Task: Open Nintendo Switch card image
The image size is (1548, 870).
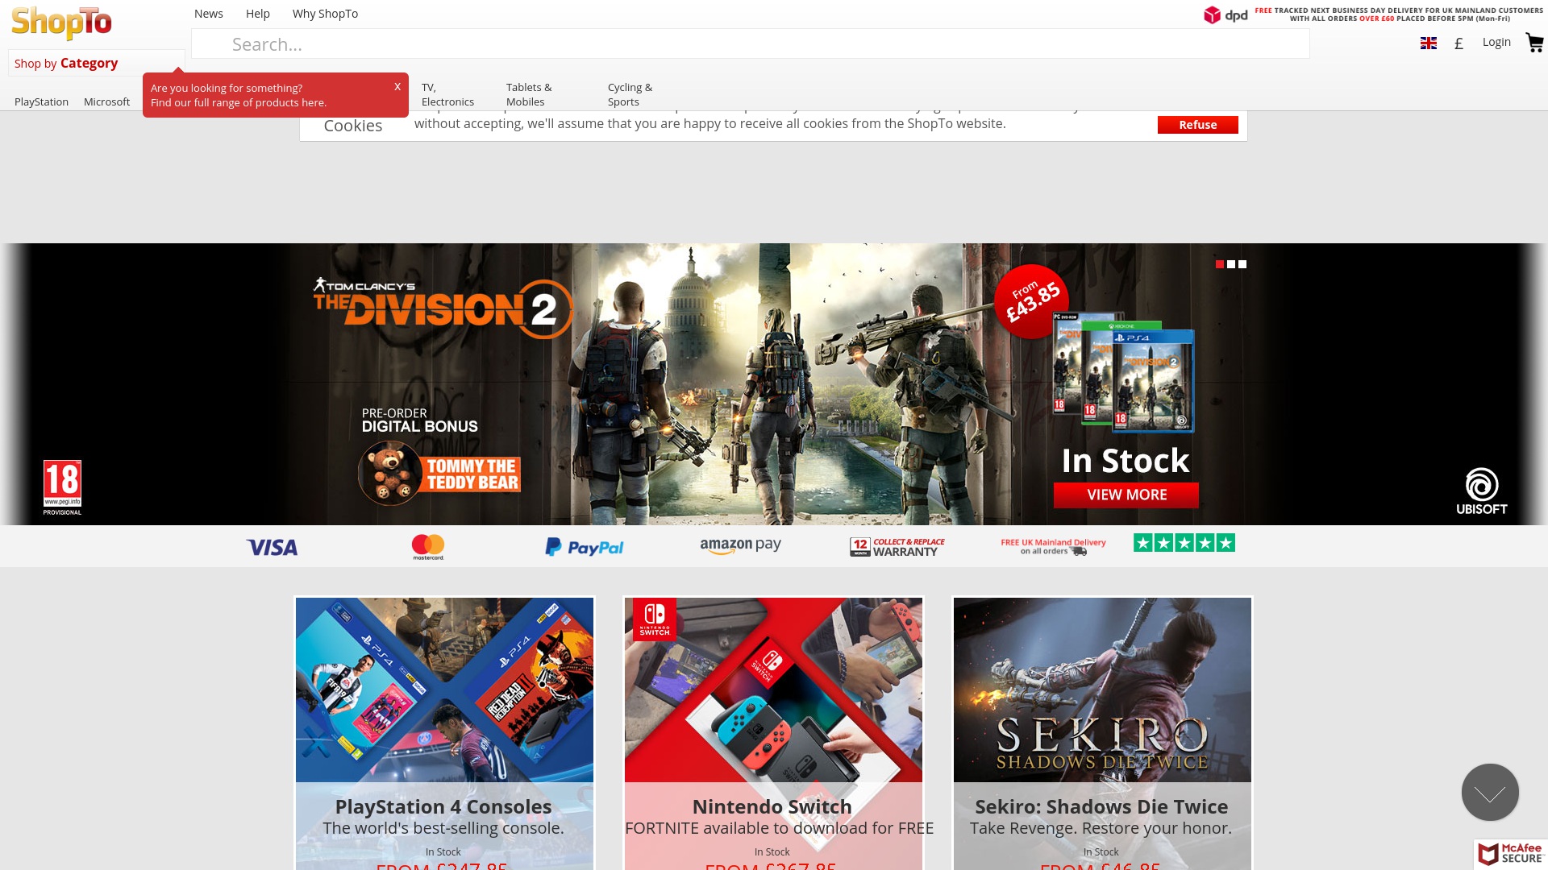Action: click(773, 690)
